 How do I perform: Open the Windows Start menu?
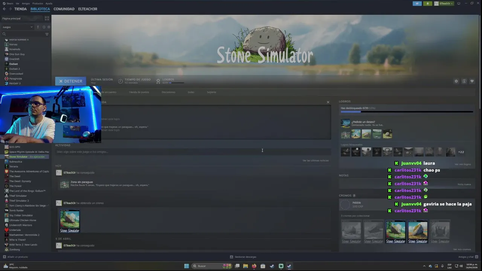pos(186,266)
